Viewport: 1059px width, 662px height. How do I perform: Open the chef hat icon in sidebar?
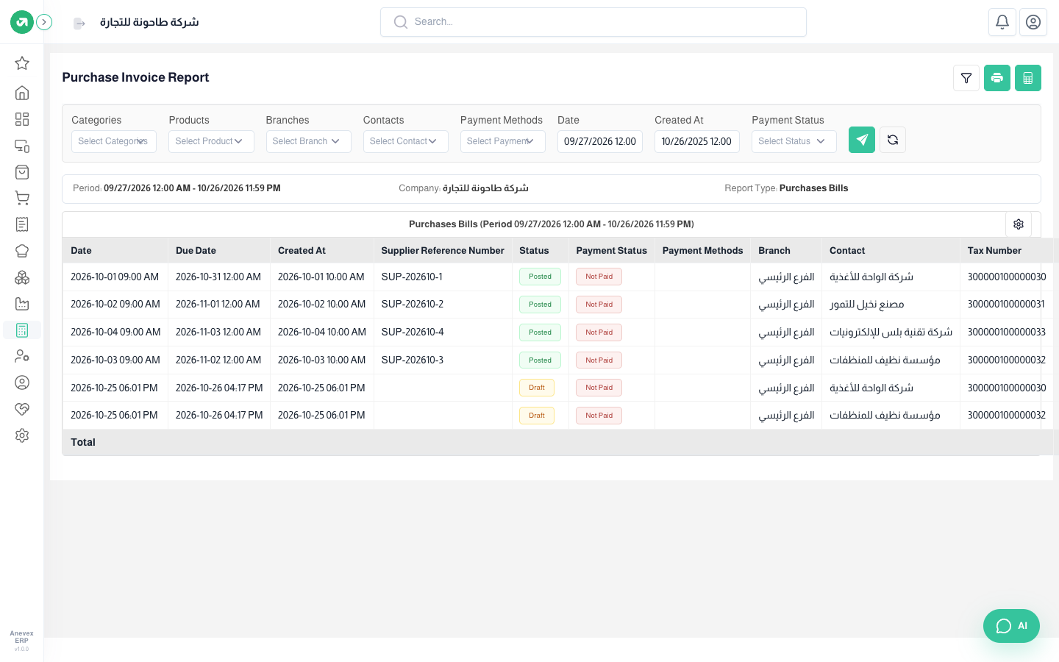point(22,251)
